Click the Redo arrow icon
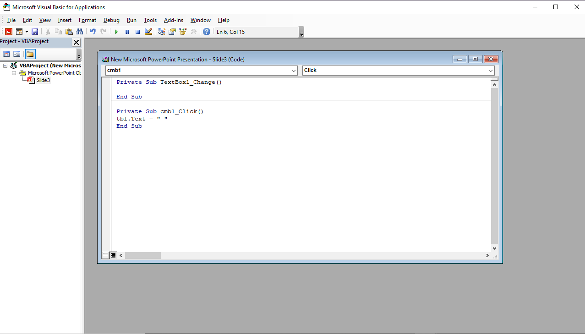Image resolution: width=585 pixels, height=334 pixels. pyautogui.click(x=103, y=32)
